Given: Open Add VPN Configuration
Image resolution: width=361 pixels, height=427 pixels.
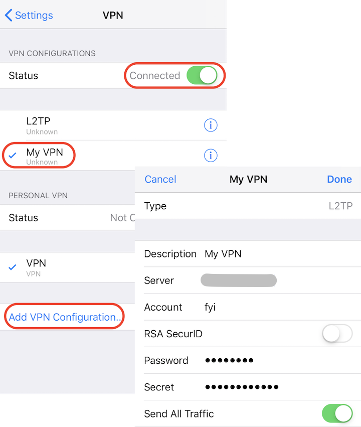Looking at the screenshot, I should [x=64, y=317].
